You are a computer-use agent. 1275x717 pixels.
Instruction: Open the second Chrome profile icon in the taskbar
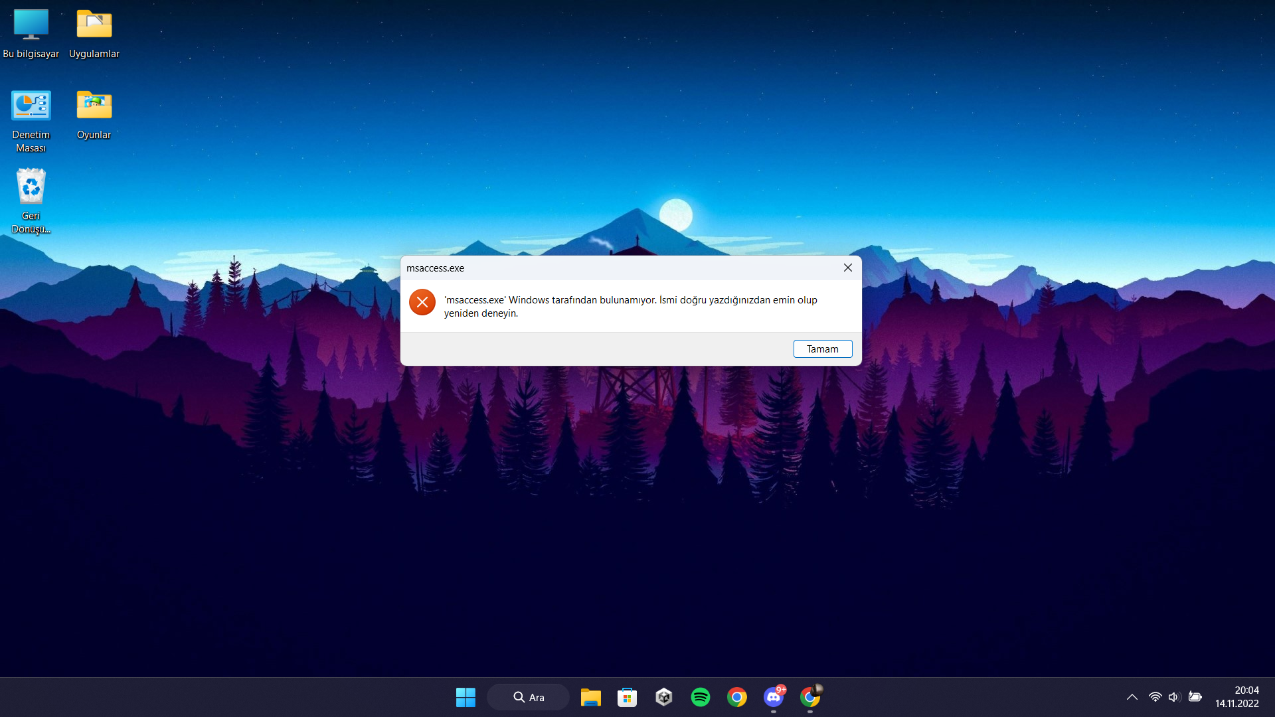[x=809, y=697]
